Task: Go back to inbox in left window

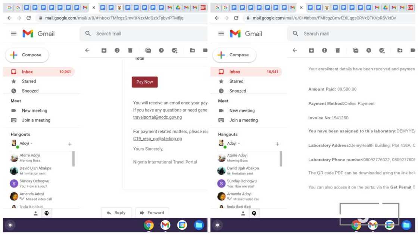Action: [87, 50]
